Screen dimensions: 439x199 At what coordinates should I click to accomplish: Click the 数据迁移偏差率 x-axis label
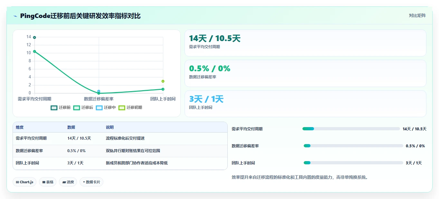pyautogui.click(x=99, y=99)
